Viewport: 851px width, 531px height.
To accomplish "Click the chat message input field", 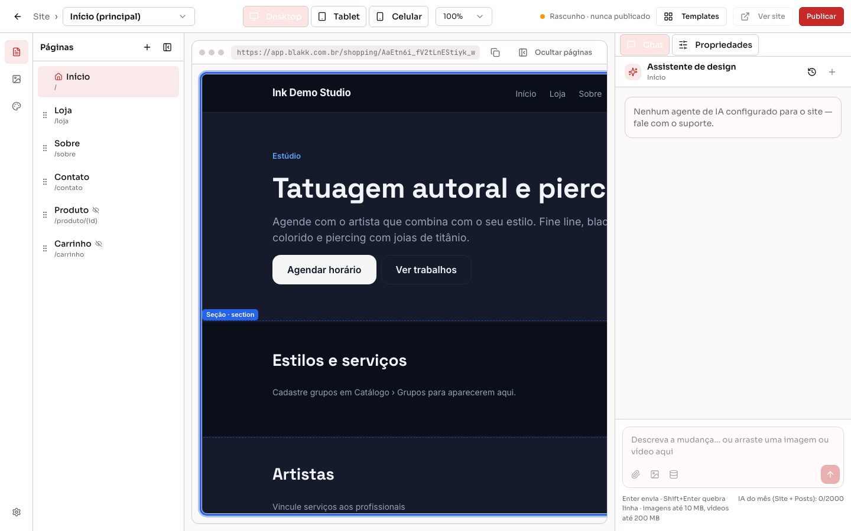I will [733, 445].
